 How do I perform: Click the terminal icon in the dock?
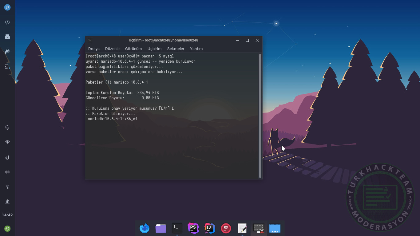(x=177, y=228)
